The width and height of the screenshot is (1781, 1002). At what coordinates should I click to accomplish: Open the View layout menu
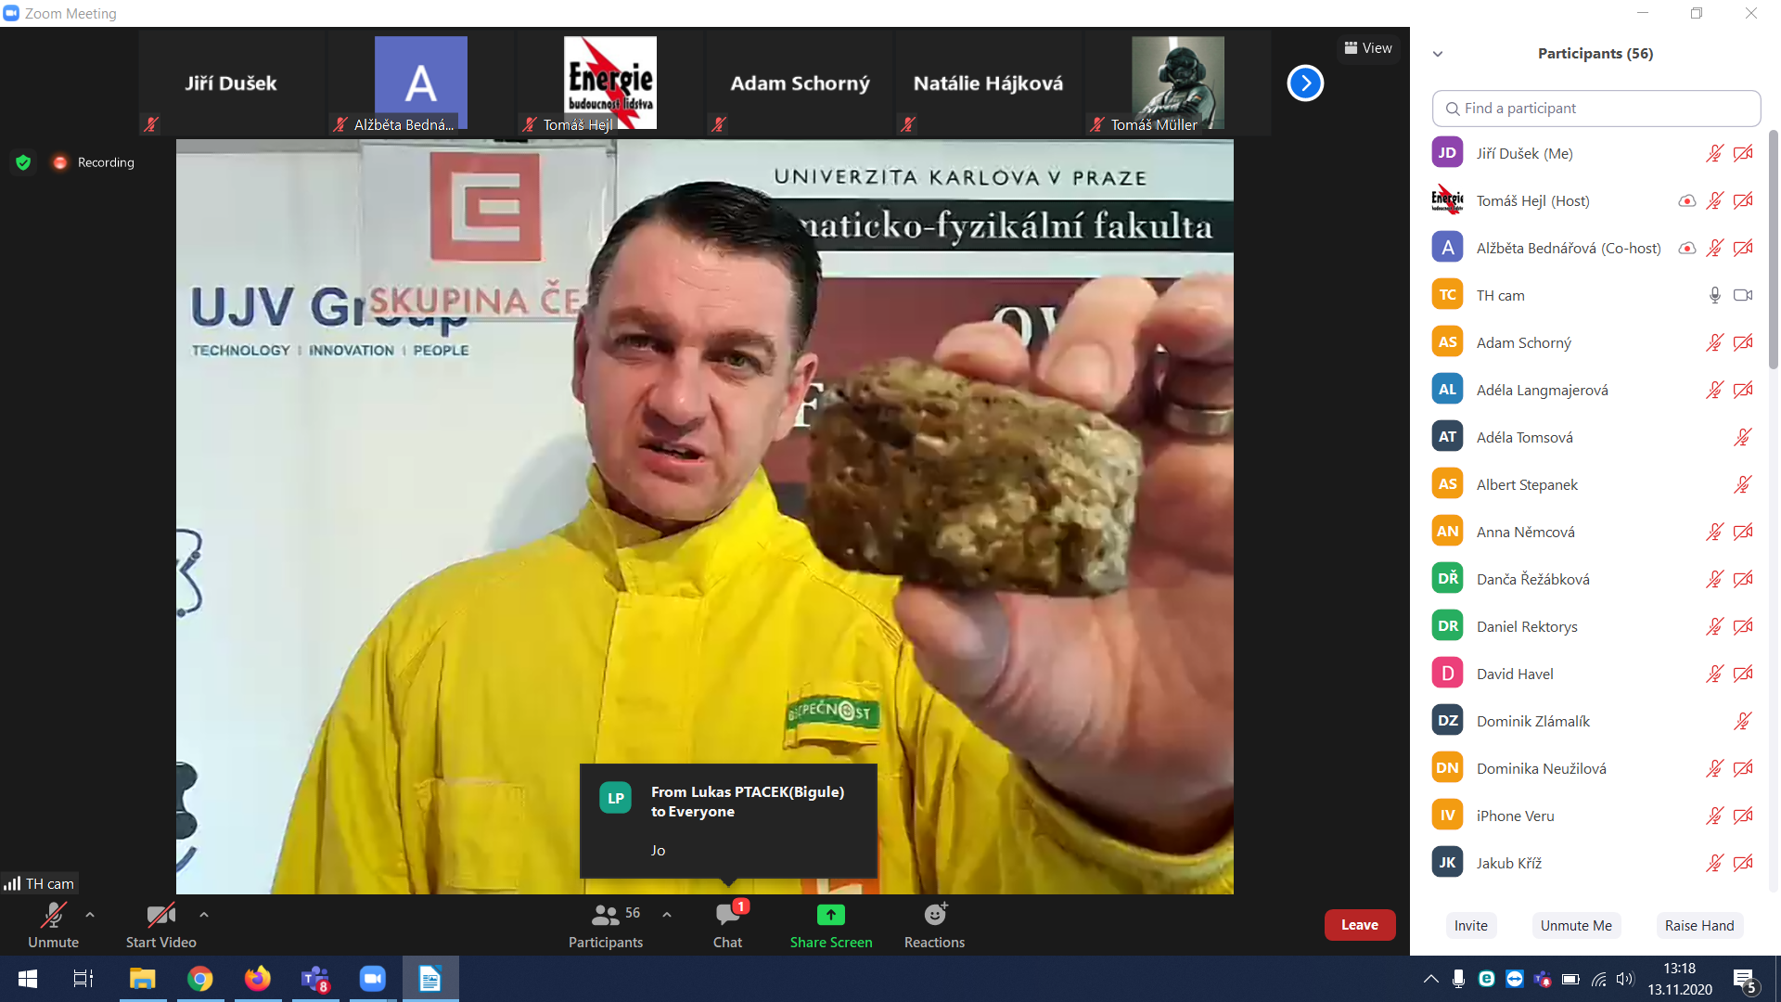tap(1368, 48)
